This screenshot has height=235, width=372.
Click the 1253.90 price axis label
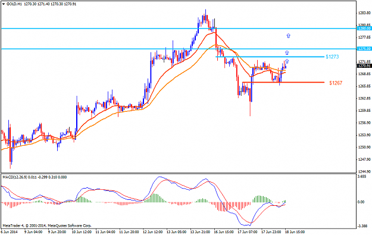364,135
